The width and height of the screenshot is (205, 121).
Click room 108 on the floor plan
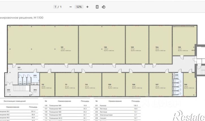[x=133, y=84]
